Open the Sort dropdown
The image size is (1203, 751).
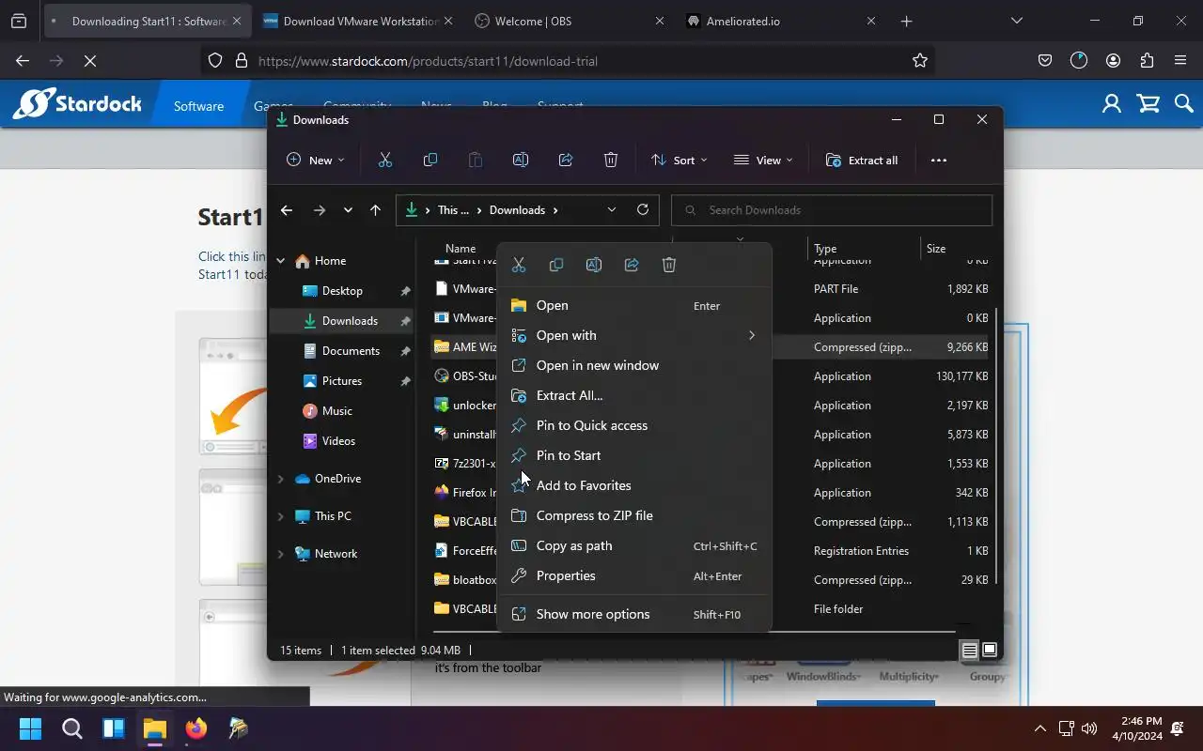tap(680, 161)
